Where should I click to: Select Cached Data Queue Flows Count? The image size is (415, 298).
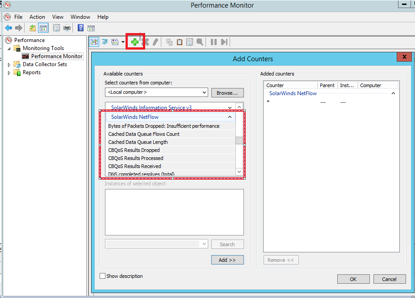pyautogui.click(x=171, y=134)
